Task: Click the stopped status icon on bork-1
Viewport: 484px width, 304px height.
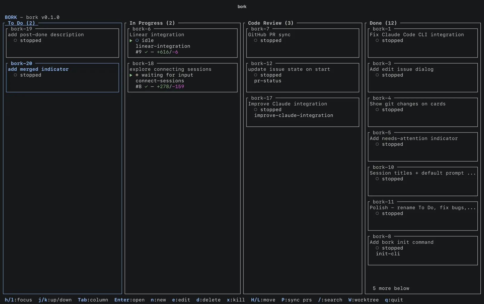Action: [377, 41]
